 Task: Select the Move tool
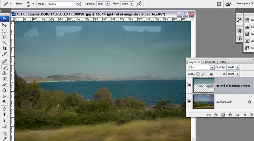[4, 25]
